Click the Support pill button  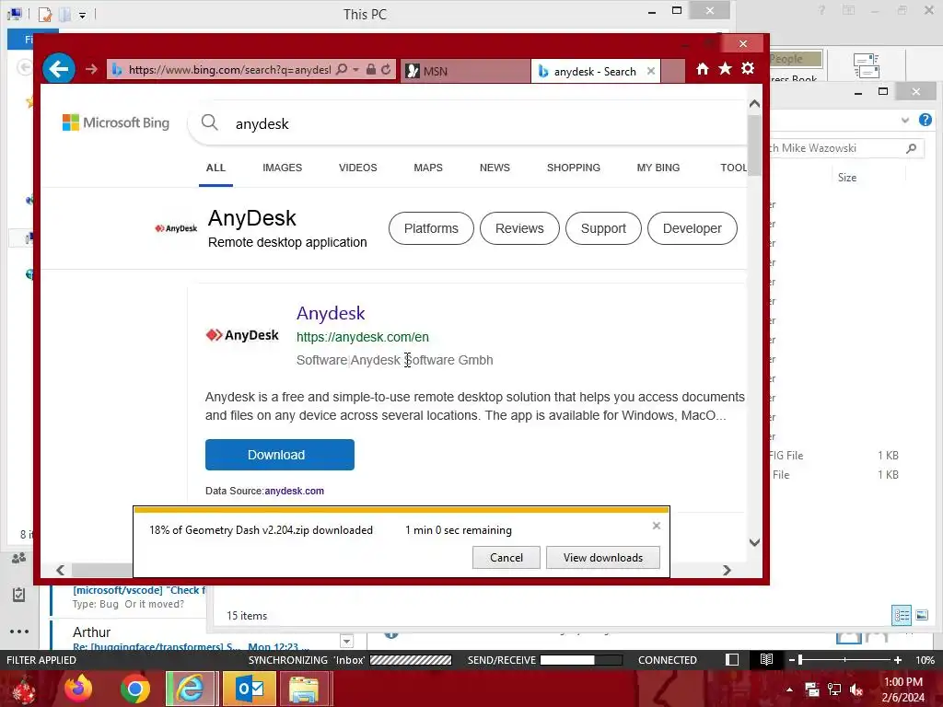coord(603,228)
